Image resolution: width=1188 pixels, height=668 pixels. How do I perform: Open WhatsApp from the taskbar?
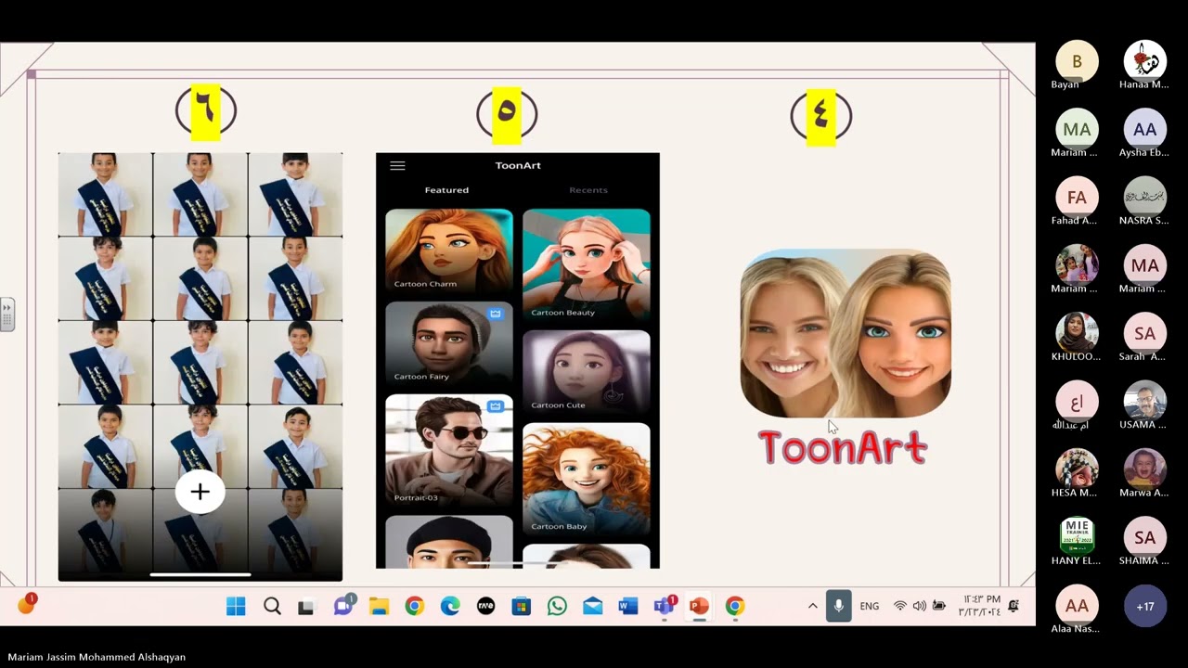pos(557,606)
